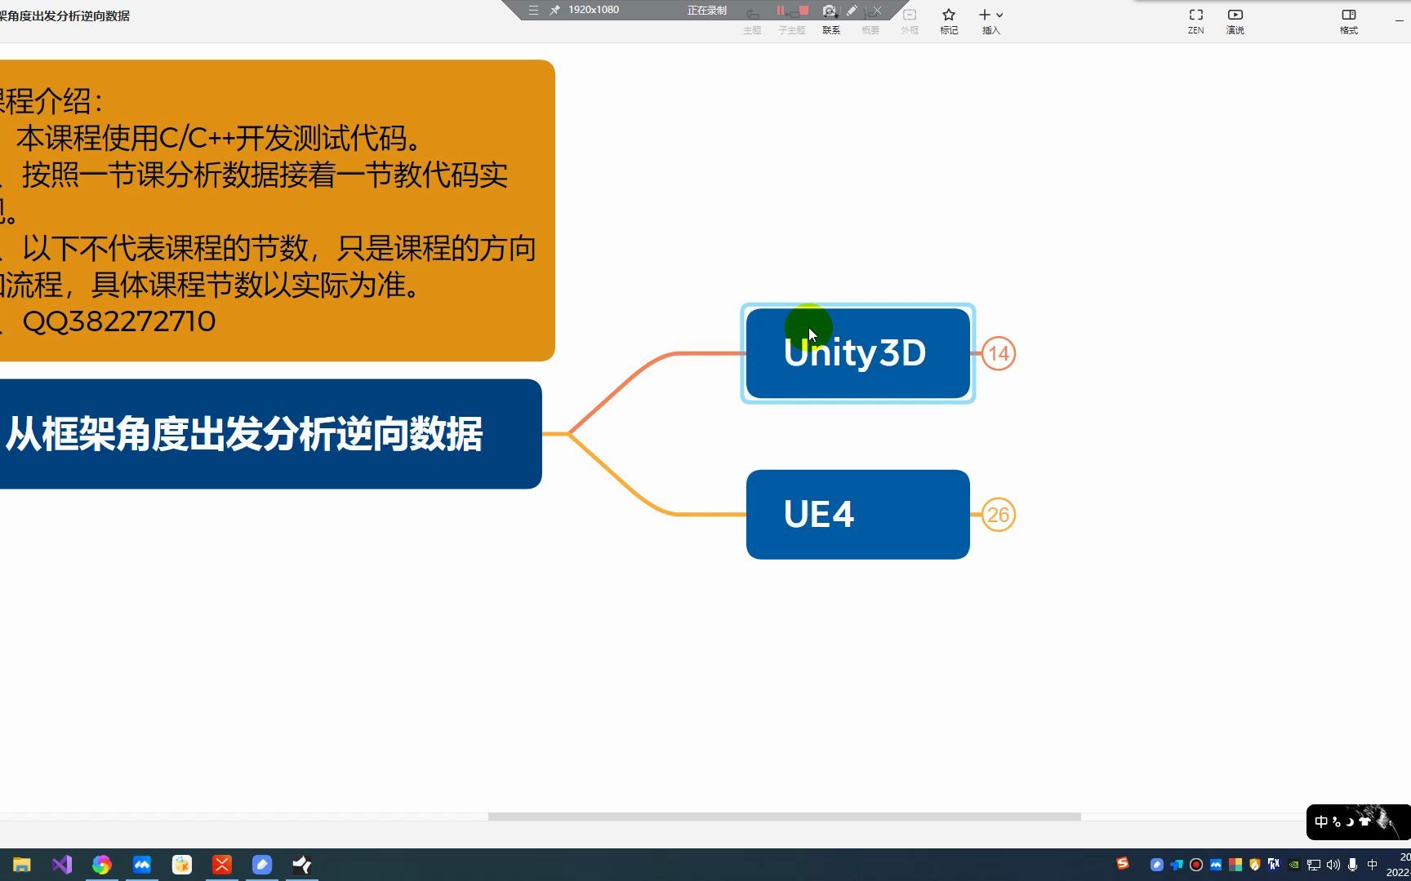Screen dimensions: 1411x881
Task: Open the black-white bird app in taskbar
Action: click(x=302, y=865)
